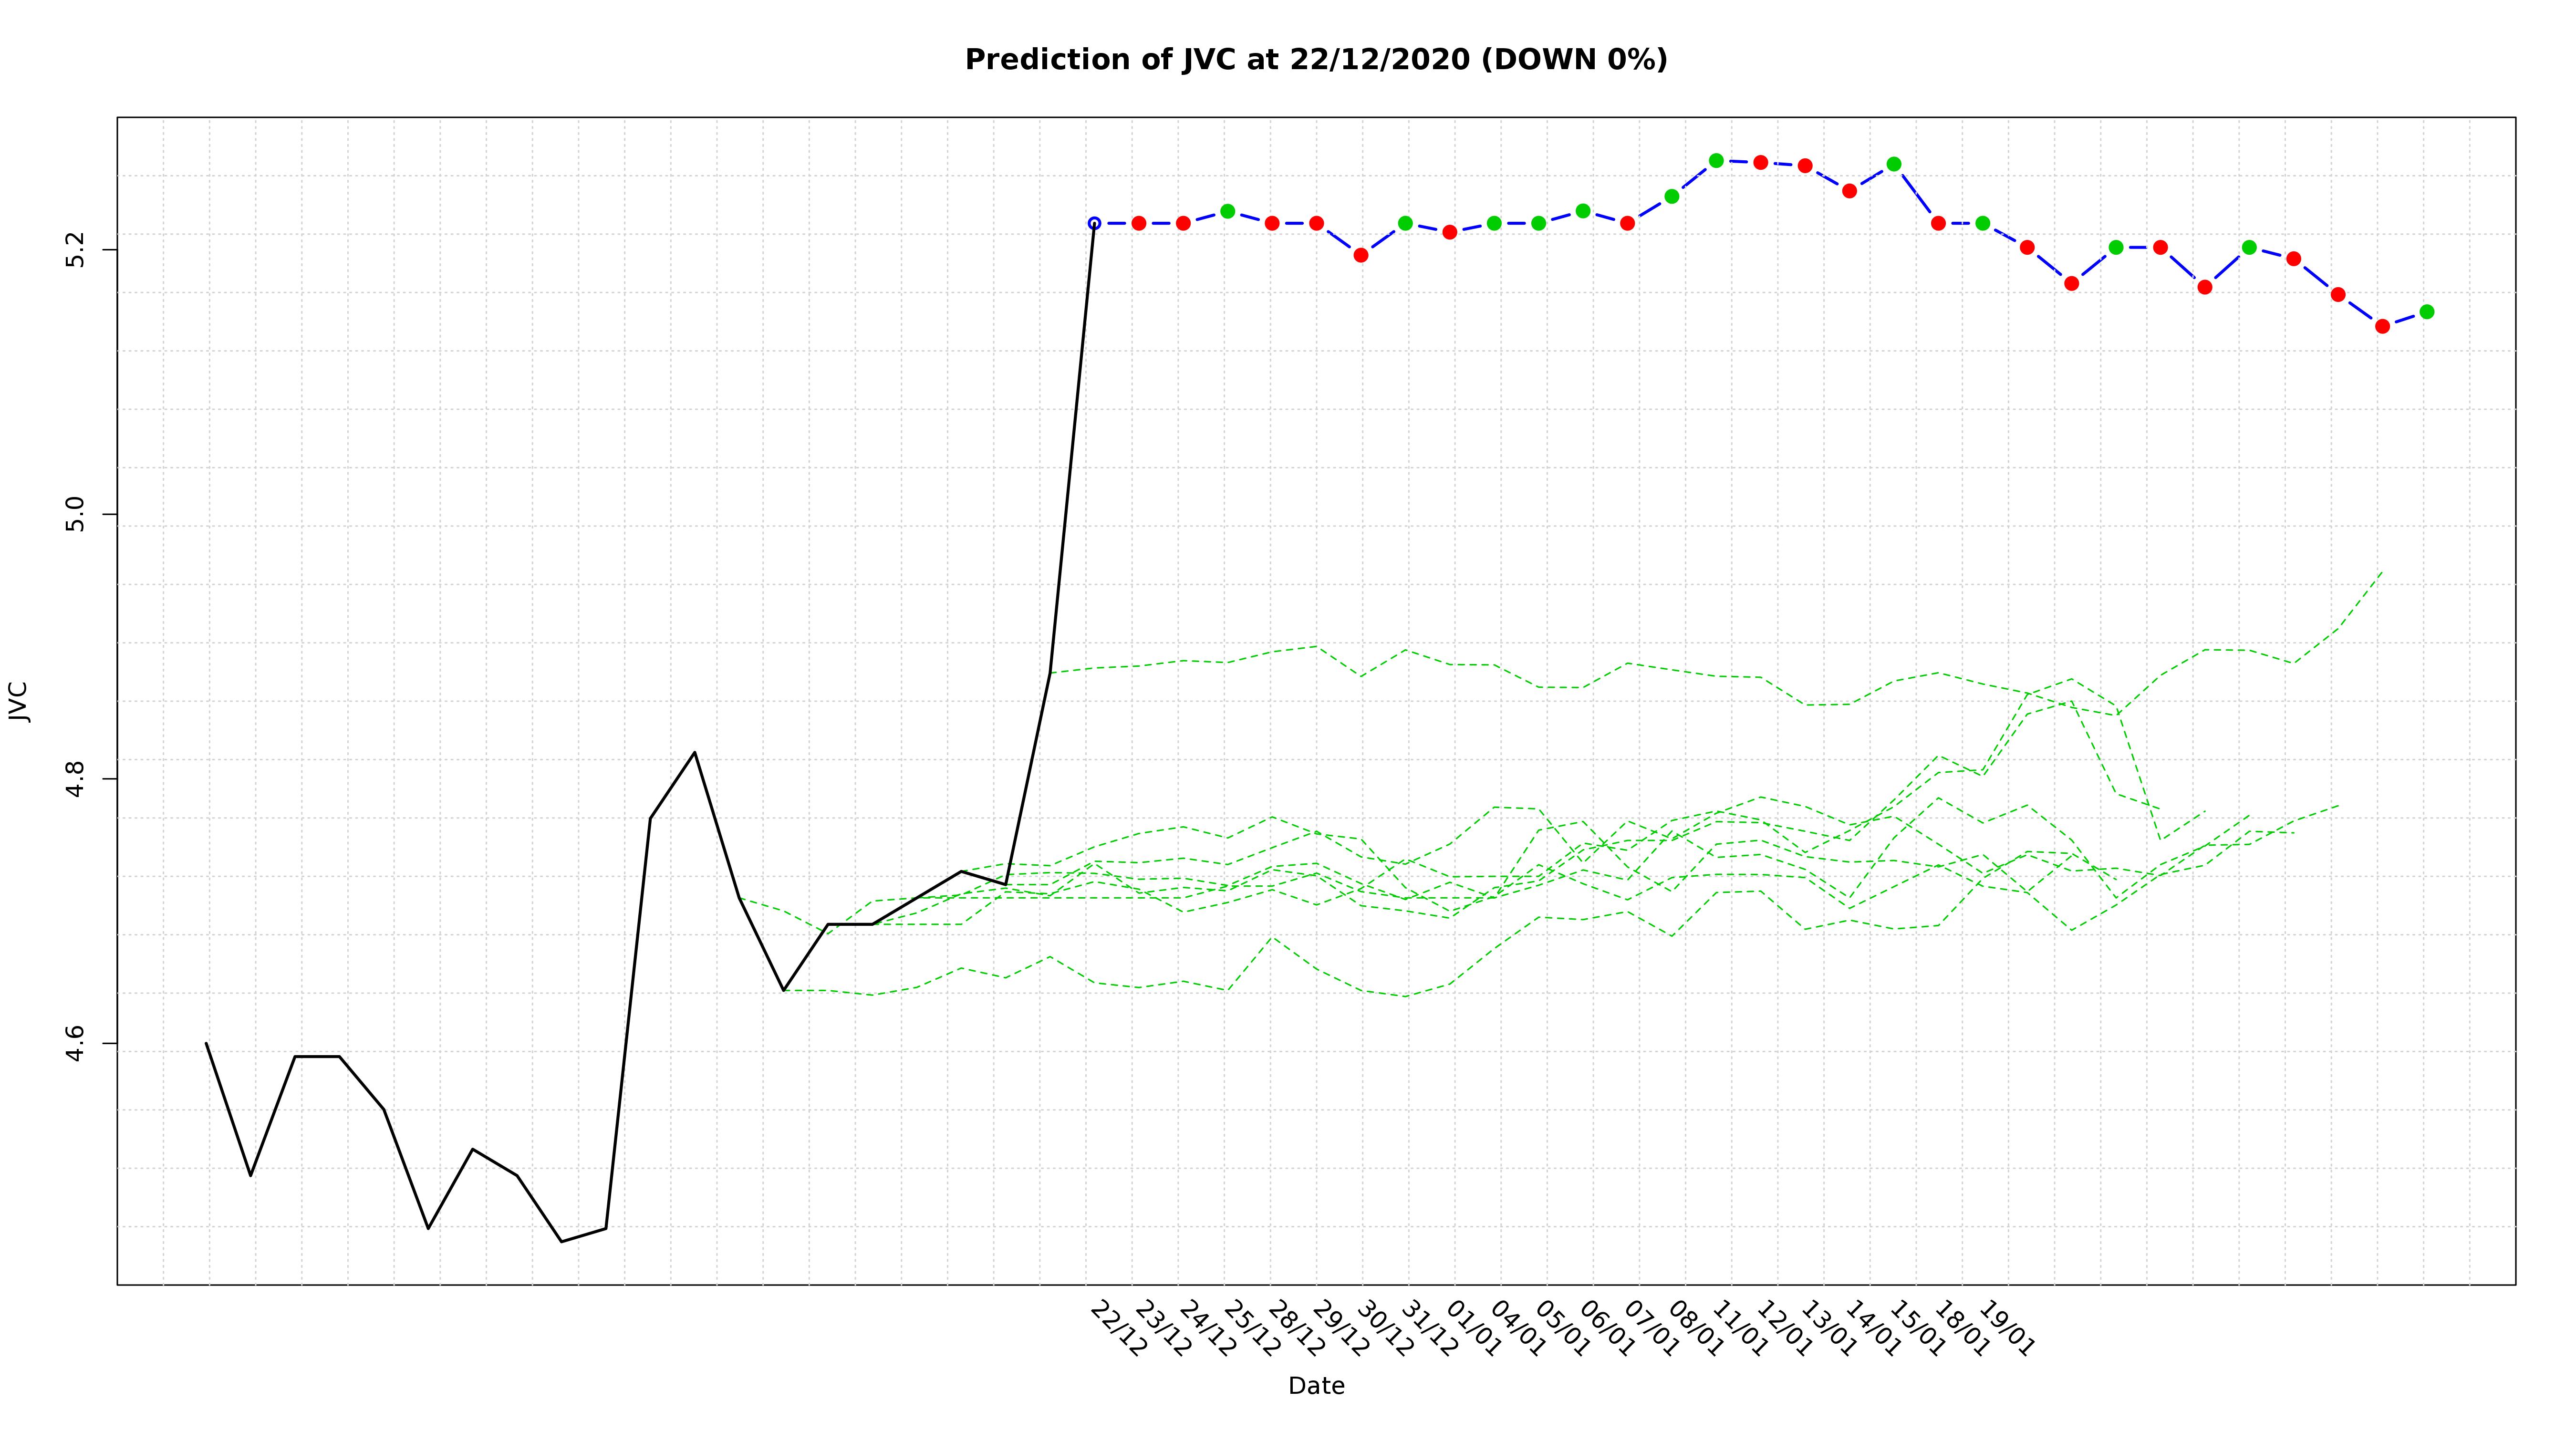Click the green dot above 15/01
Image resolution: width=2576 pixels, height=1431 pixels.
pyautogui.click(x=1894, y=164)
